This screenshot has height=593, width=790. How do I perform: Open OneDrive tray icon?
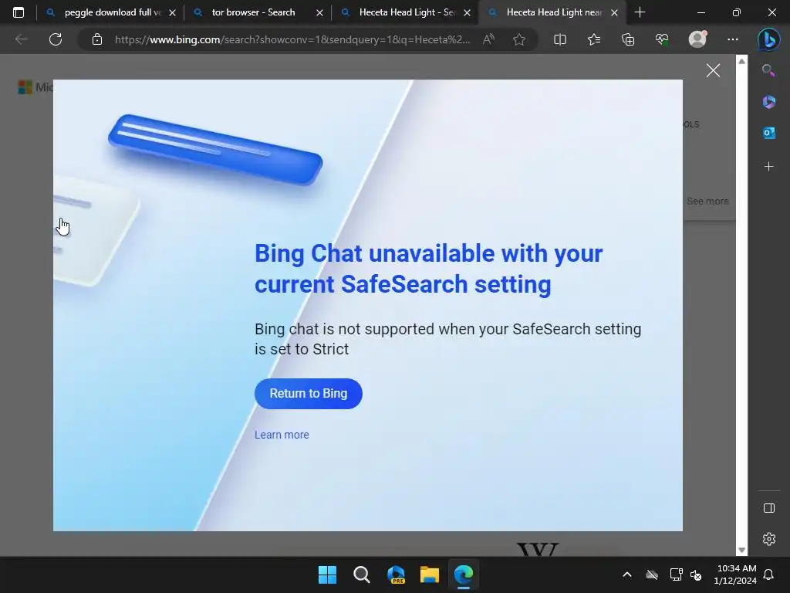pos(652,574)
